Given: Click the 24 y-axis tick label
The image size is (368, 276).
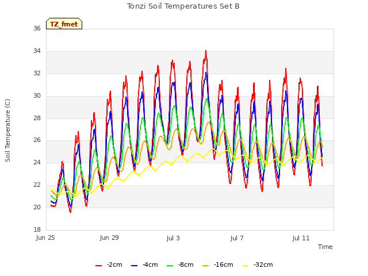Looking at the screenshot, I should tap(37, 162).
